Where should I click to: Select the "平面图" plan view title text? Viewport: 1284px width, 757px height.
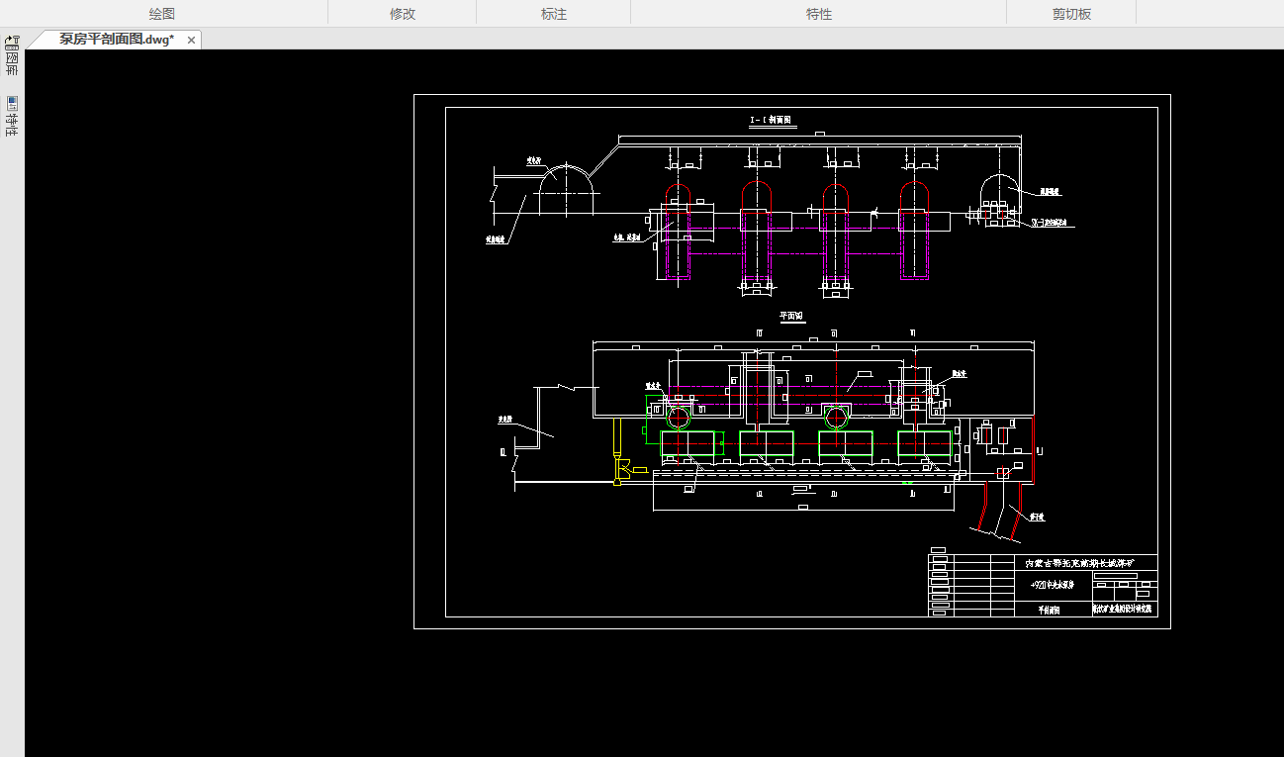coord(791,317)
